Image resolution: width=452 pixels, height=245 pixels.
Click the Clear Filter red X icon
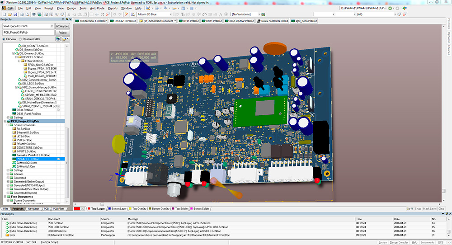click(108, 14)
